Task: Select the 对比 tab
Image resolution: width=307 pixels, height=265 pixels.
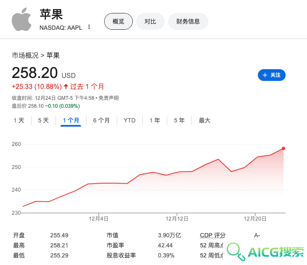Action: click(150, 21)
